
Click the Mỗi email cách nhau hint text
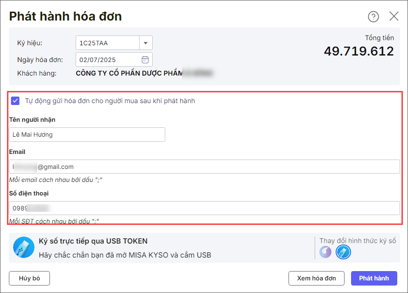[x=56, y=180]
